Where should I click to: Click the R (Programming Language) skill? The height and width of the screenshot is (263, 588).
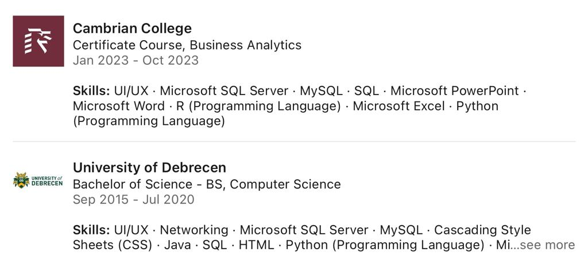pos(258,106)
